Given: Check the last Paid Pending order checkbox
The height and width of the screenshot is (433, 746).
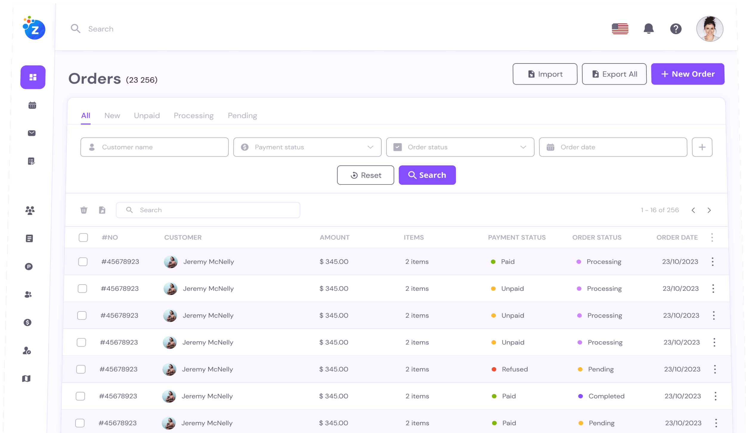Looking at the screenshot, I should 80,423.
